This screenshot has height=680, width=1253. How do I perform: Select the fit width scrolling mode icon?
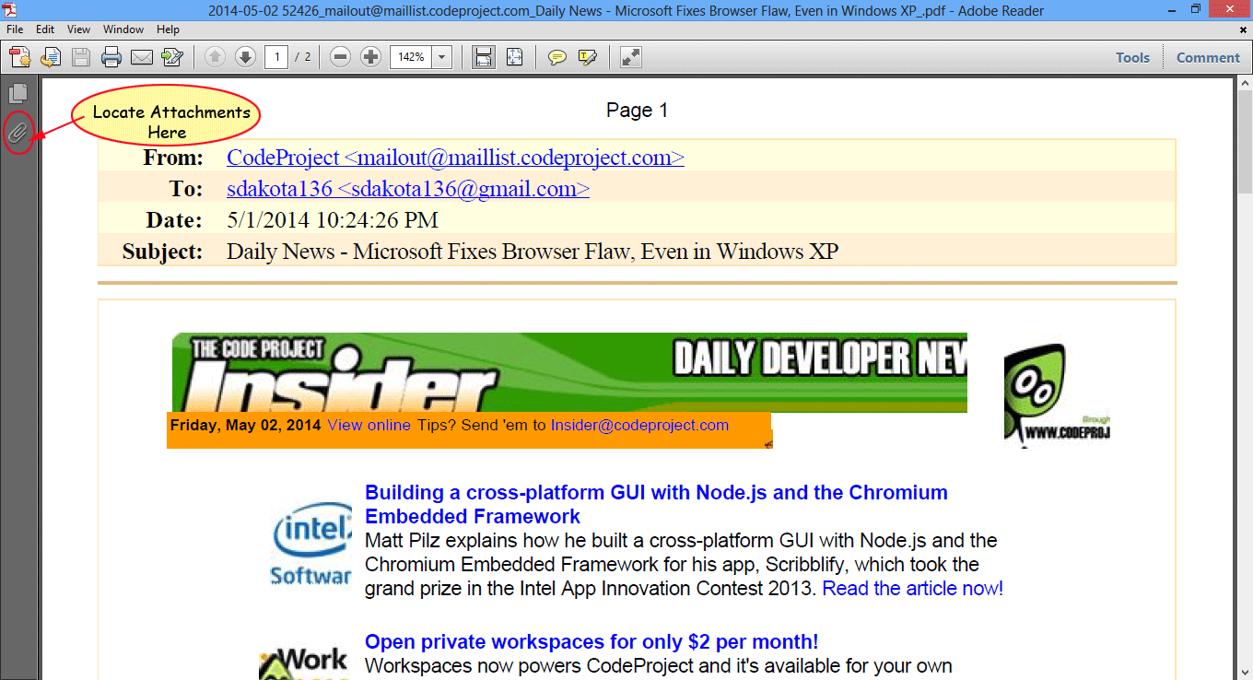pos(483,57)
